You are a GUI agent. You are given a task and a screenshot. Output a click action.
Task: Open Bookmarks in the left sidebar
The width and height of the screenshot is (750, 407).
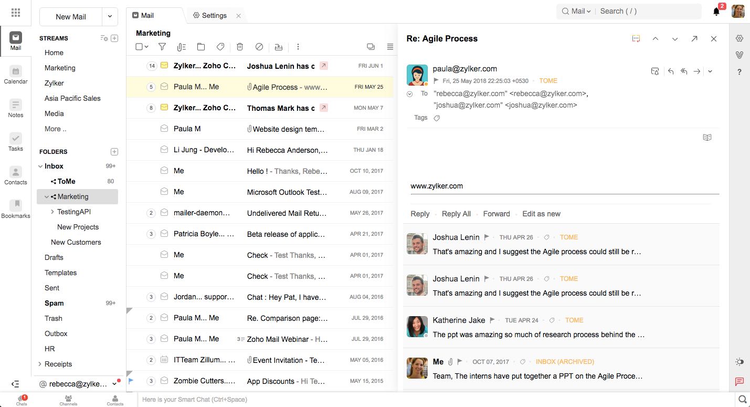click(x=16, y=208)
